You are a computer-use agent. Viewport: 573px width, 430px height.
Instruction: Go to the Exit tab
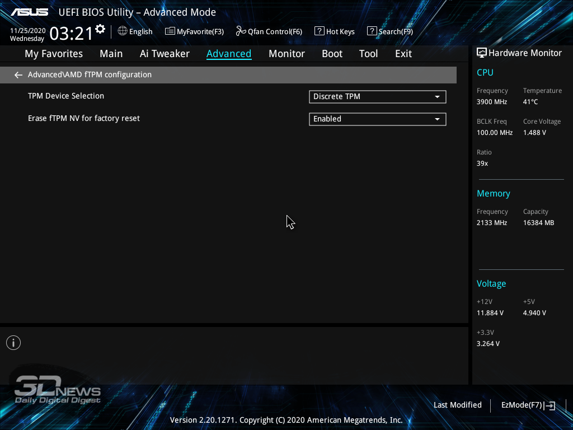pos(403,54)
